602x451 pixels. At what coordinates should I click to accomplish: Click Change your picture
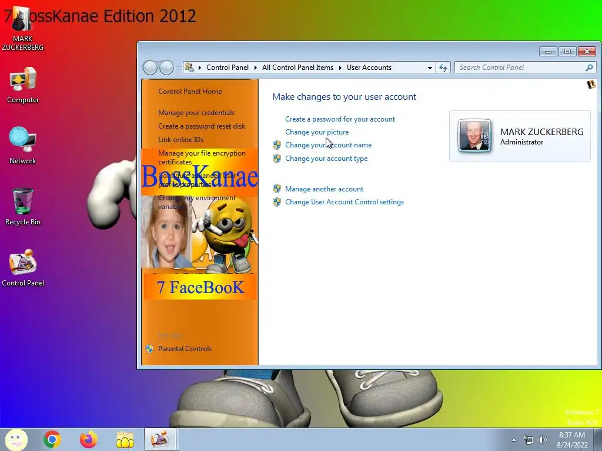click(x=317, y=132)
